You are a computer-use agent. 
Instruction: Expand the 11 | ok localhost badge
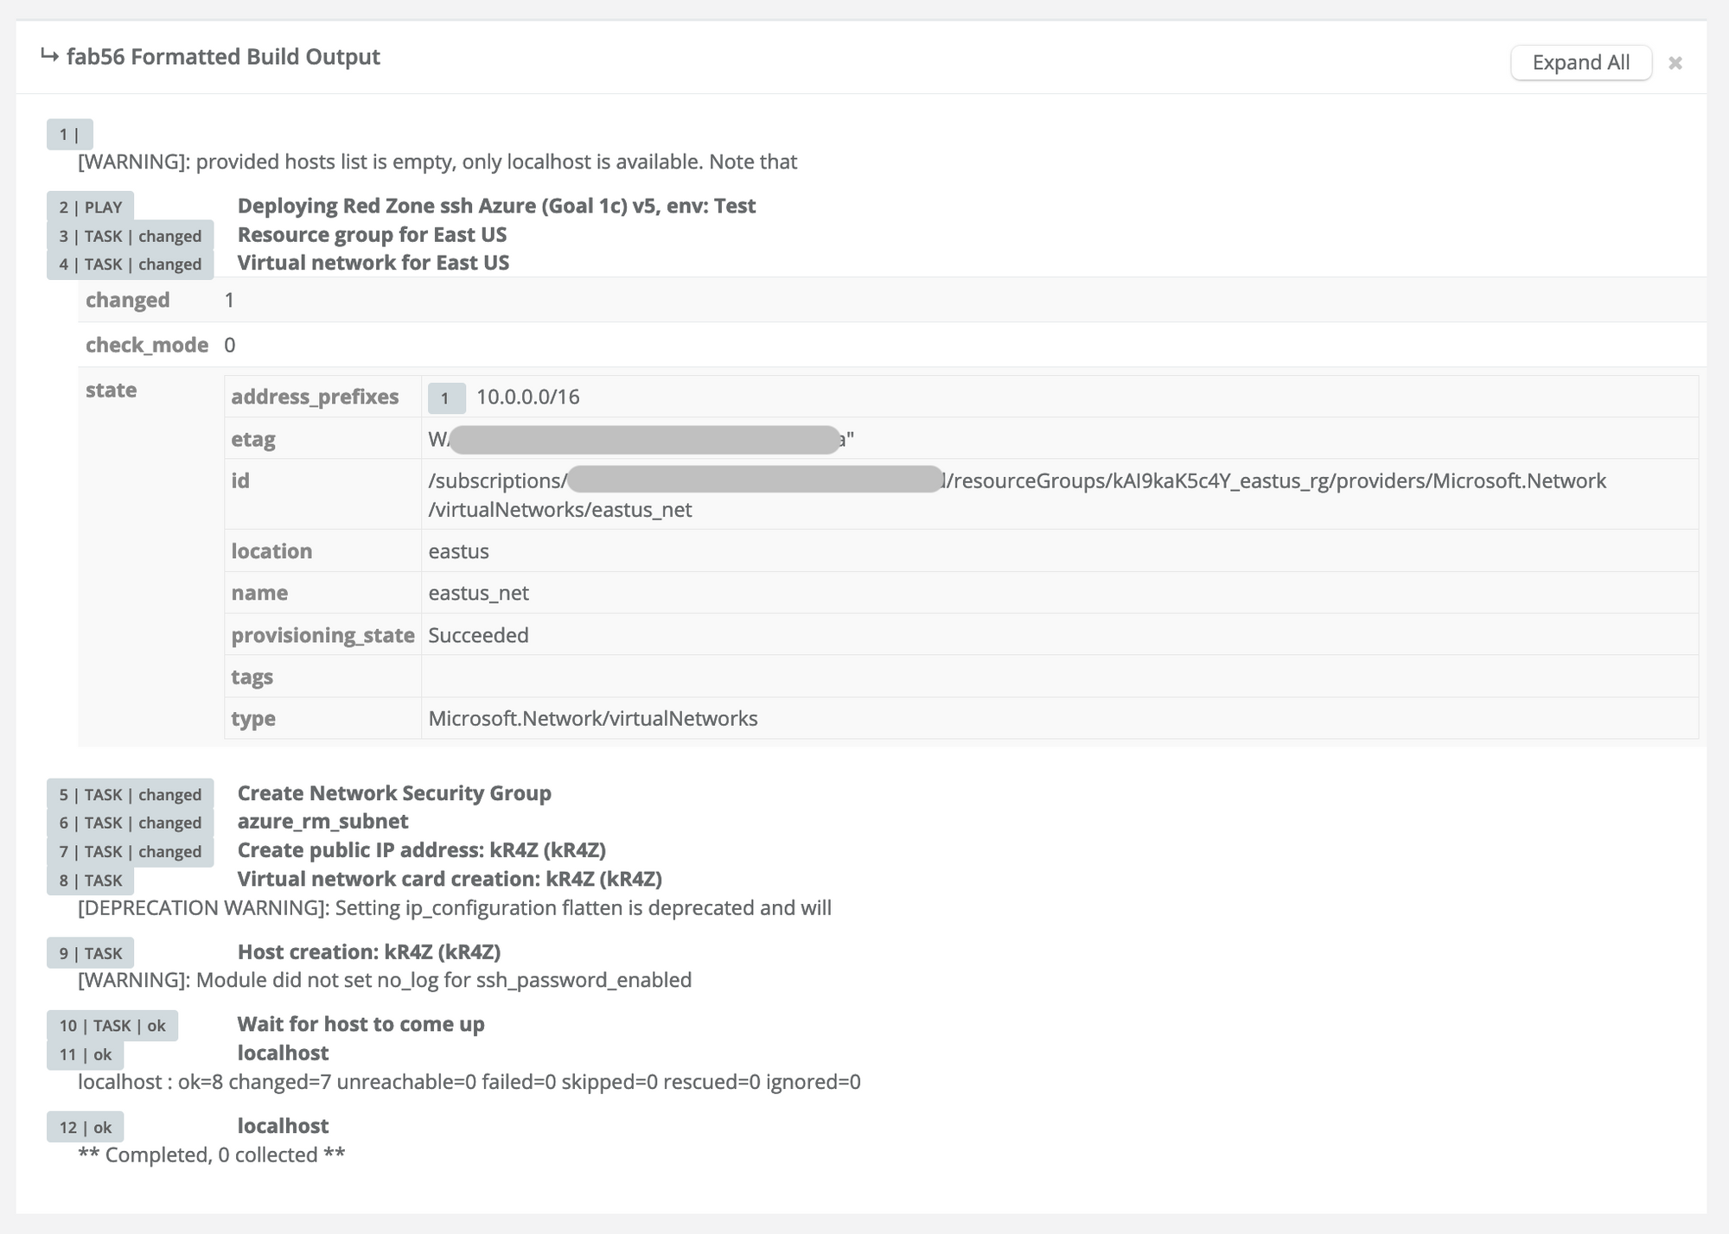tap(85, 1054)
